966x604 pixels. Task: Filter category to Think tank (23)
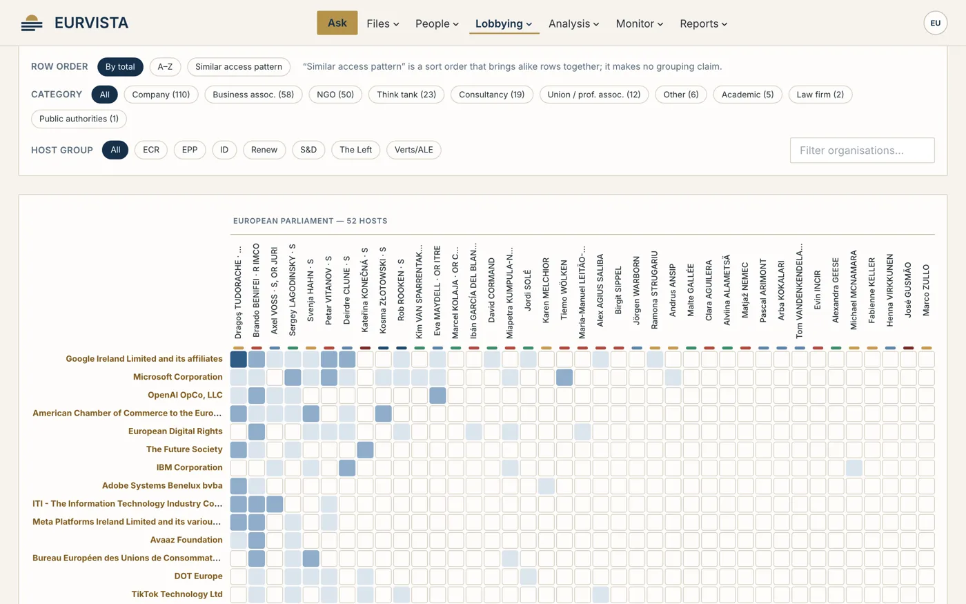coord(406,95)
